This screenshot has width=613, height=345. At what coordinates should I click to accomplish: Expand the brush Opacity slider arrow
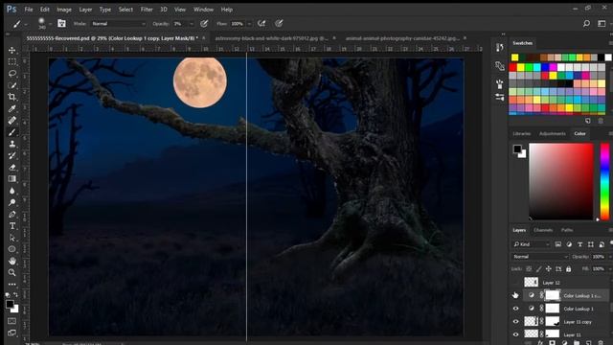(192, 24)
